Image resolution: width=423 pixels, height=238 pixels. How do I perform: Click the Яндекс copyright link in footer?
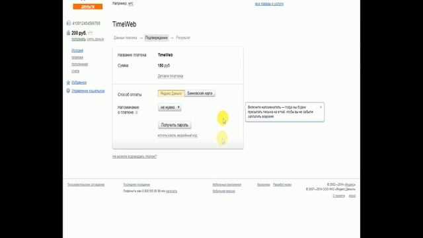350,184
